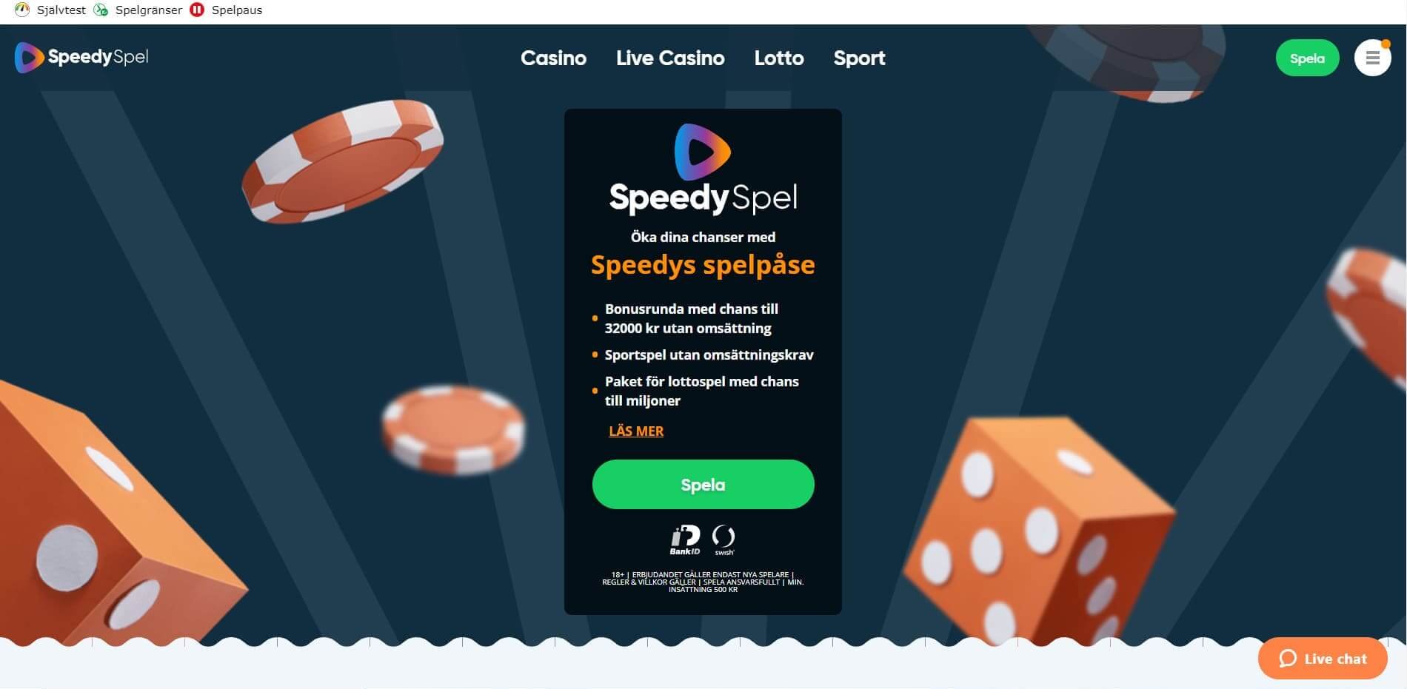This screenshot has width=1407, height=689.
Task: Open the Spelpaus text link
Action: [x=237, y=10]
